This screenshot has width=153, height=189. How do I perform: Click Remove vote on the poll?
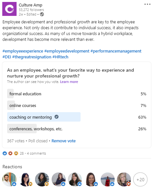[x=64, y=141]
